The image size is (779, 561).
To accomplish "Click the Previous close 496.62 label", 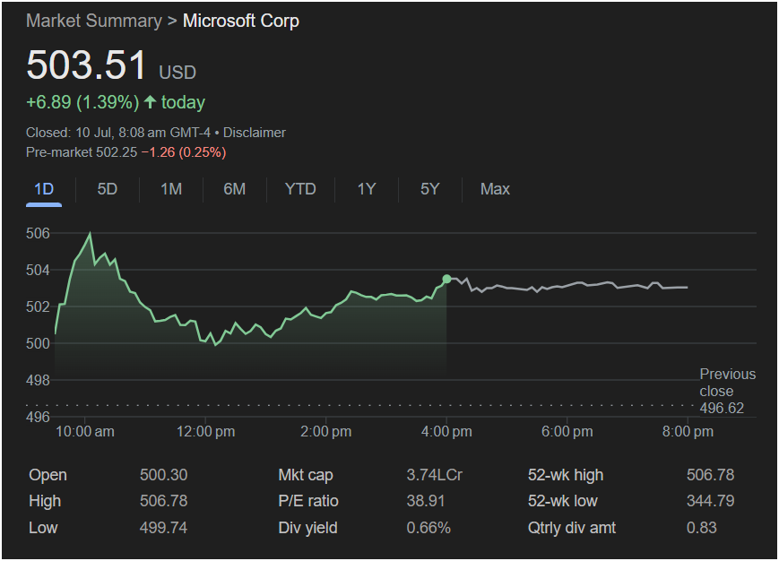I will 727,392.
